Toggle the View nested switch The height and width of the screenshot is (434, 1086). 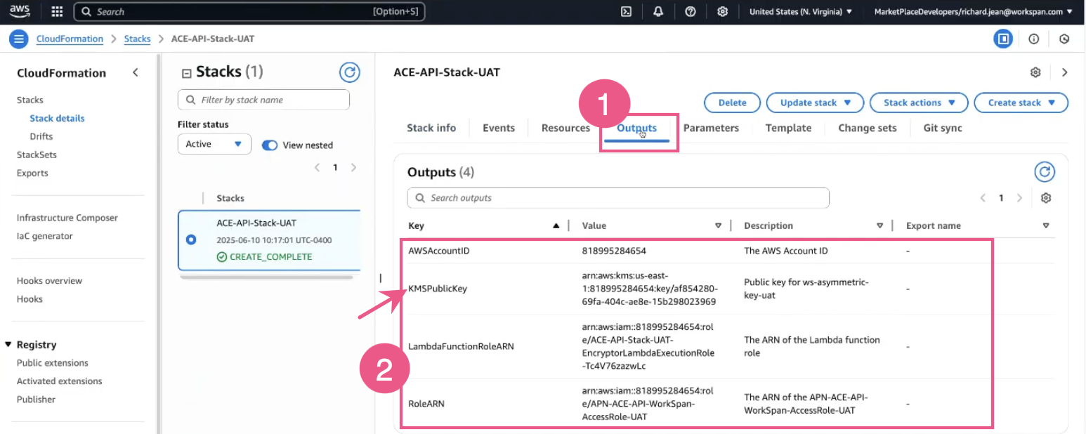pyautogui.click(x=270, y=145)
